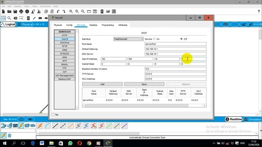Click the Print icon in toolbar

(x=21, y=11)
